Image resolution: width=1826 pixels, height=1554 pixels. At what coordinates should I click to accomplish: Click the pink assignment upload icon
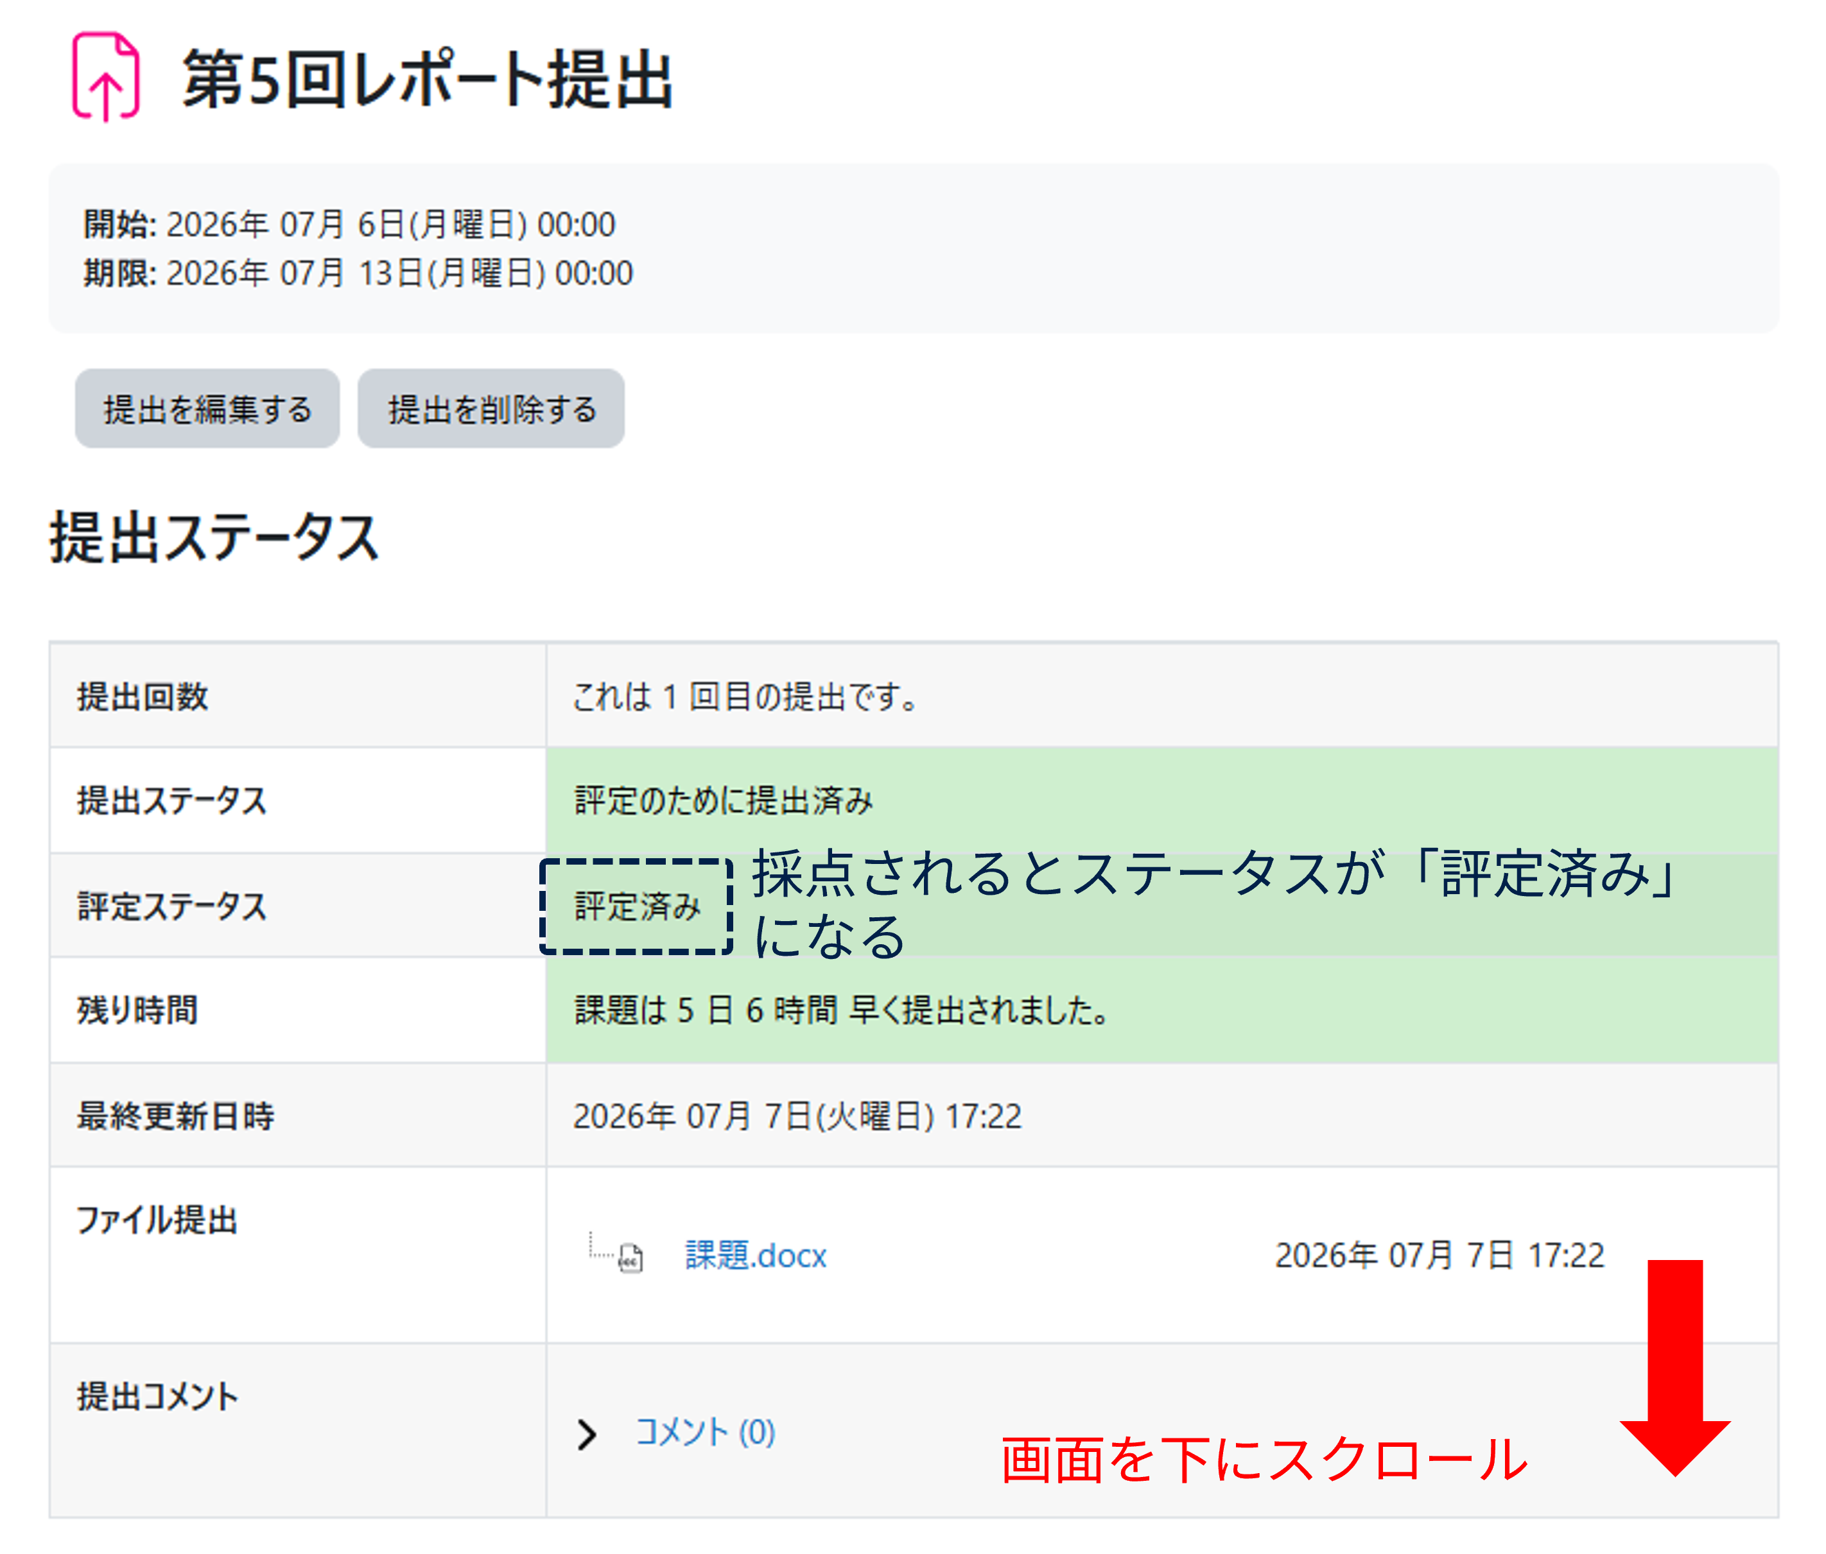pos(106,78)
